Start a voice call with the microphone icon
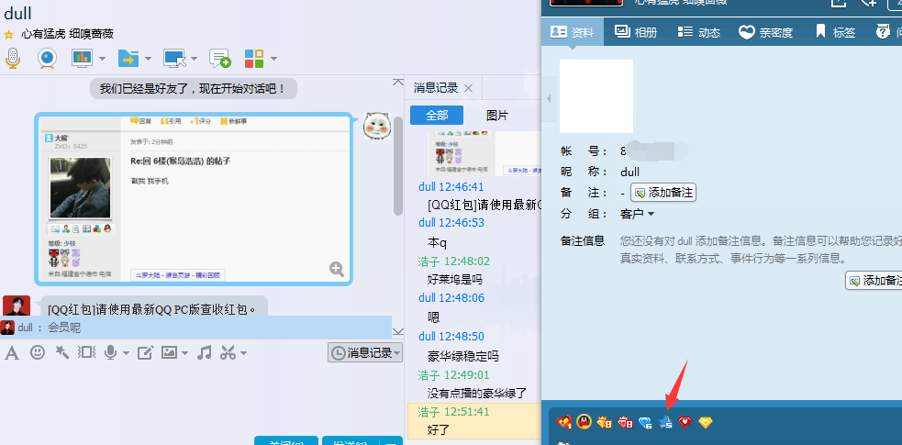The image size is (902, 445). (x=13, y=58)
